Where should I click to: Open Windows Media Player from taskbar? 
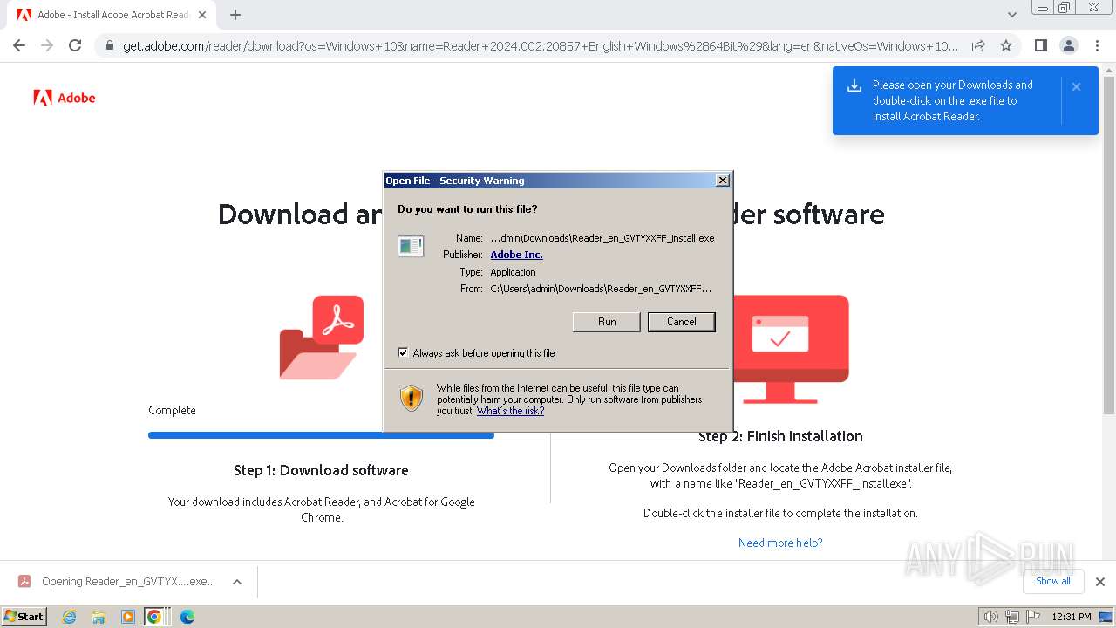point(127,617)
